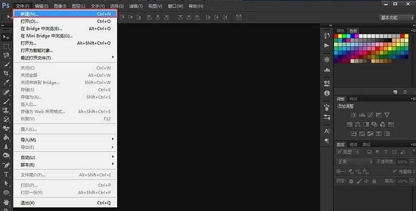Click the Character panel icon (A|)
Image resolution: width=416 pixels, height=211 pixels.
point(327,131)
